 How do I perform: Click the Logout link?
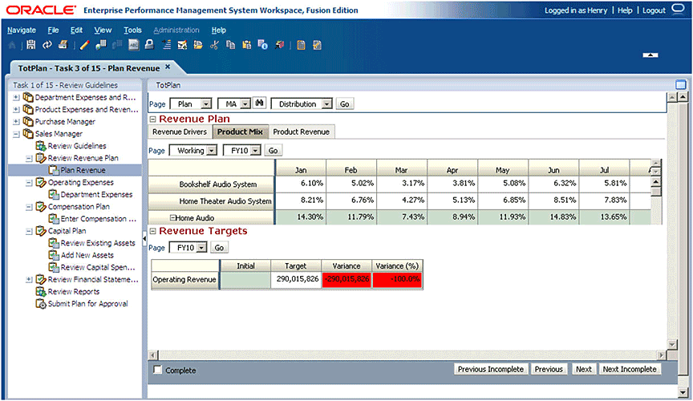coord(654,10)
